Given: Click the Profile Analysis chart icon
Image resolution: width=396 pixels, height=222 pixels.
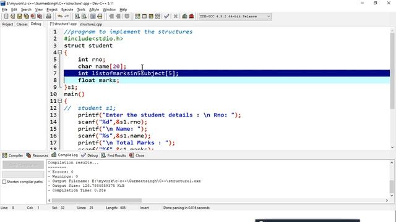Looking at the screenshot, I should point(184,17).
